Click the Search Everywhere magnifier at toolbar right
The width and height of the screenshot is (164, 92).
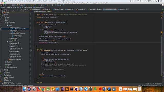[x=161, y=5]
